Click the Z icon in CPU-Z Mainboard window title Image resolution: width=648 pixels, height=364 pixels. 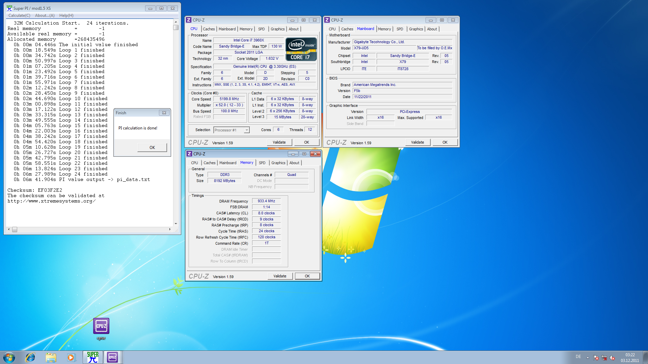point(327,20)
